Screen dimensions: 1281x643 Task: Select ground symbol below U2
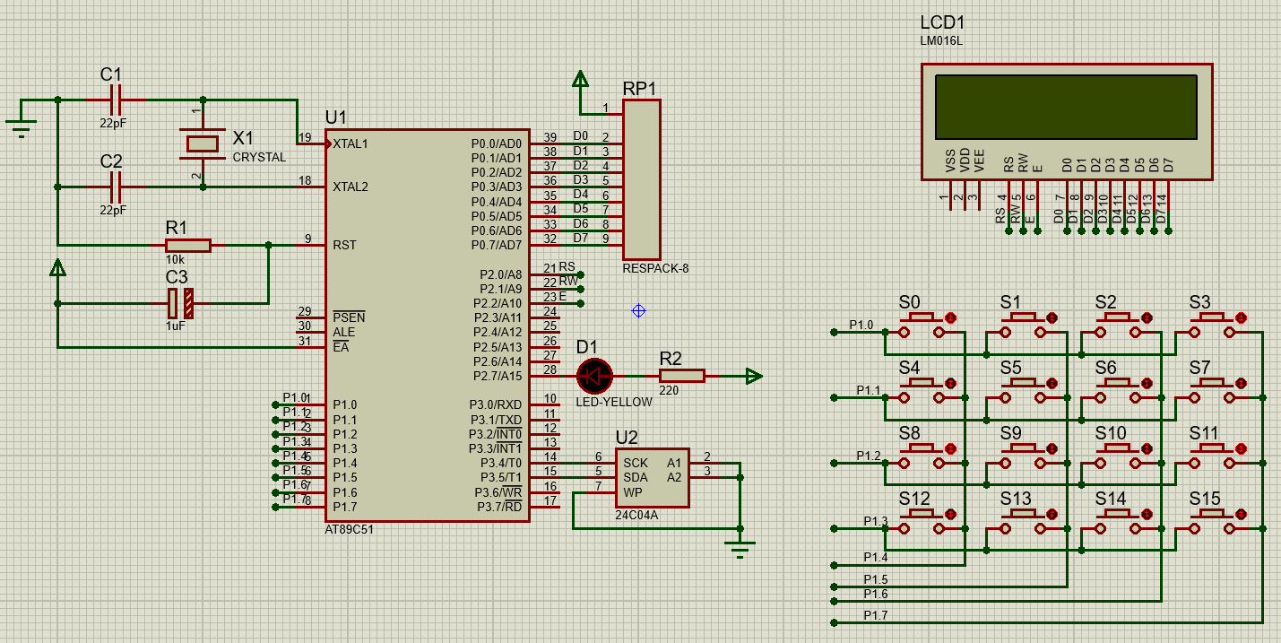pyautogui.click(x=740, y=549)
